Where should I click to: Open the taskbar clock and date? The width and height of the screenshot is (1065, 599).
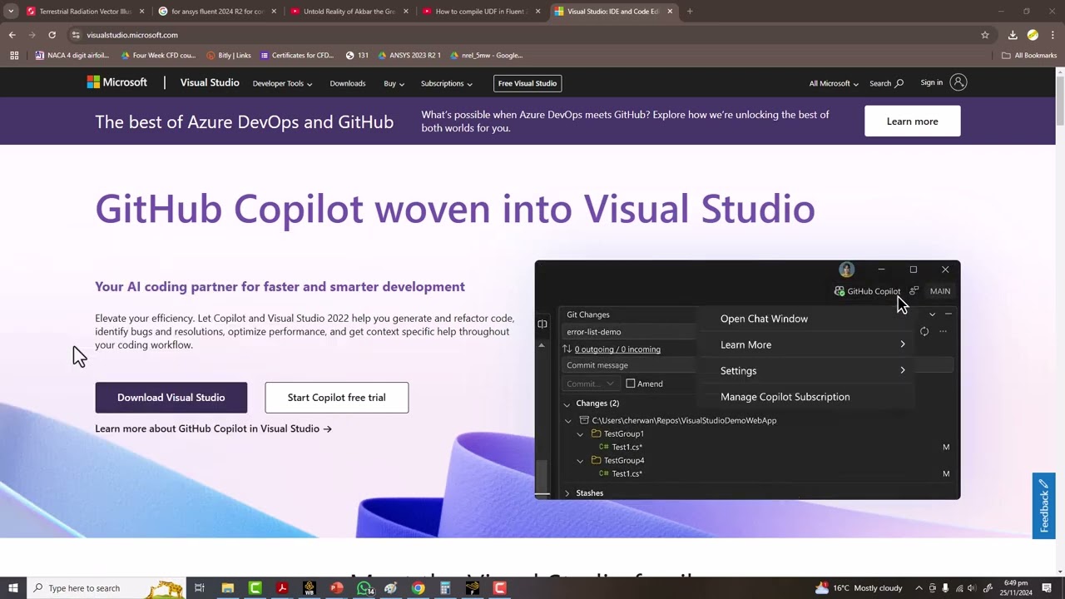1018,588
